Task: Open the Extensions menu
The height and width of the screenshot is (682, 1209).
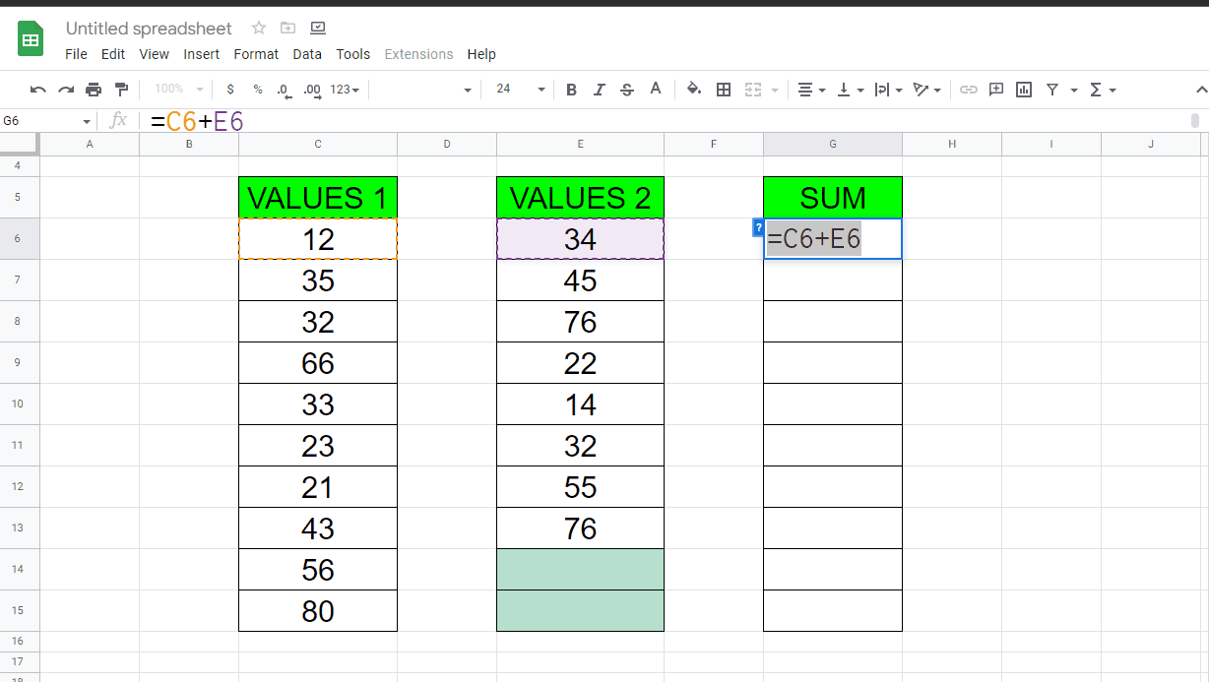Action: tap(418, 54)
